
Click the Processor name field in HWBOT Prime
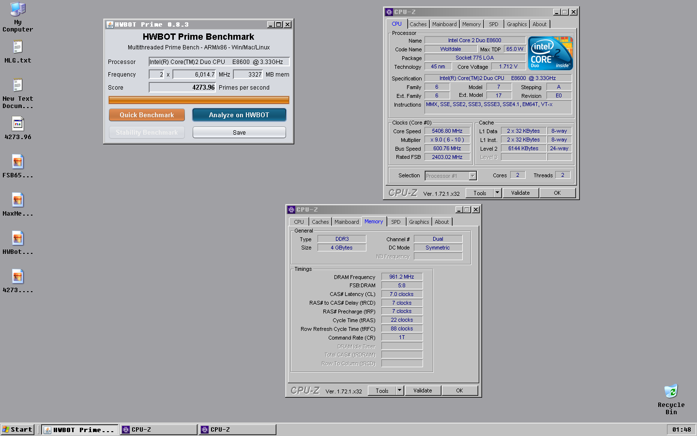pos(219,62)
